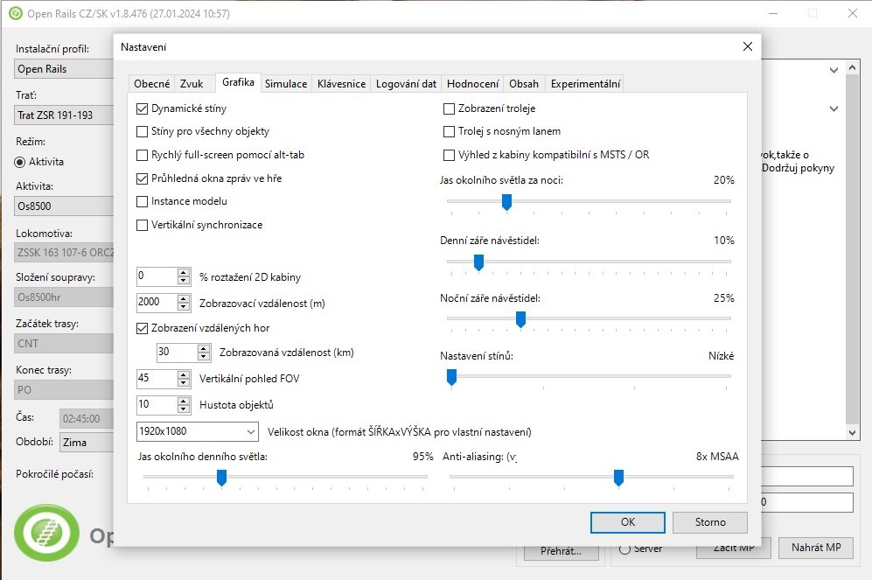Open the Hodnocení tab
This screenshot has width=872, height=580.
tap(472, 83)
